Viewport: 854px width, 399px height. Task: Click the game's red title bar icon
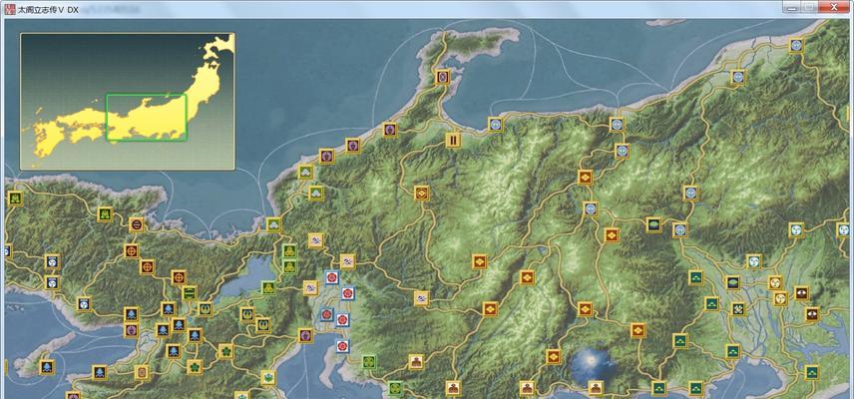click(10, 9)
